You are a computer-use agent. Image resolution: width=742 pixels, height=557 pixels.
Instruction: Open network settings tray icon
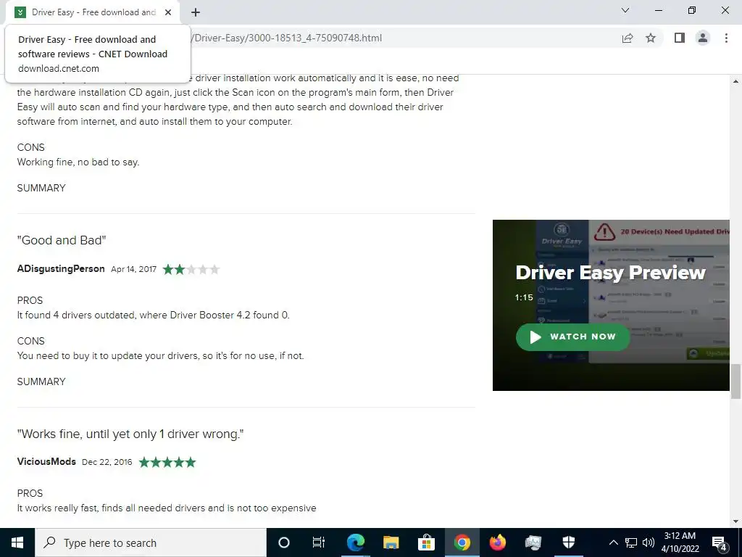tap(631, 542)
